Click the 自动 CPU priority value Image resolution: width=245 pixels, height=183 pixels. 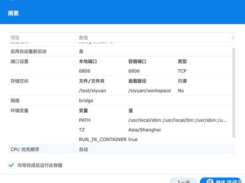click(83, 149)
